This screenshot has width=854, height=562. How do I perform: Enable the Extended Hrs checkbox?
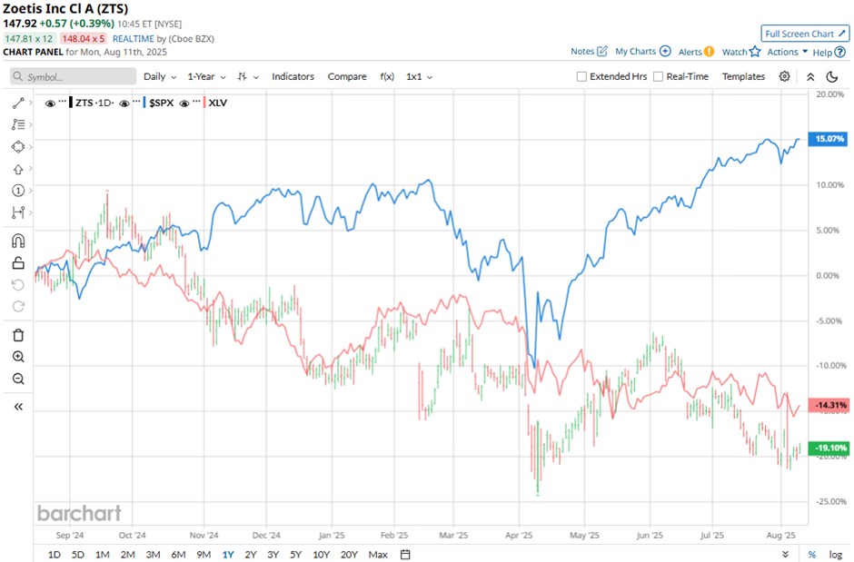(581, 76)
